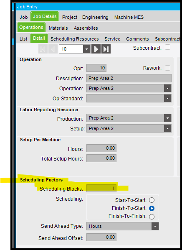Open the Operation dropdown list
182x250 pixels.
(167, 88)
